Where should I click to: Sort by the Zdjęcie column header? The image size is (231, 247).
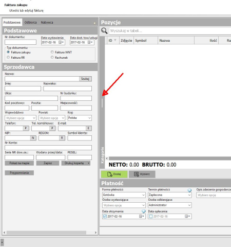(126, 41)
